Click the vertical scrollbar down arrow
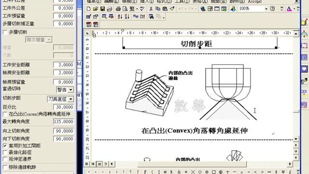309x174 pixels. coord(296,139)
